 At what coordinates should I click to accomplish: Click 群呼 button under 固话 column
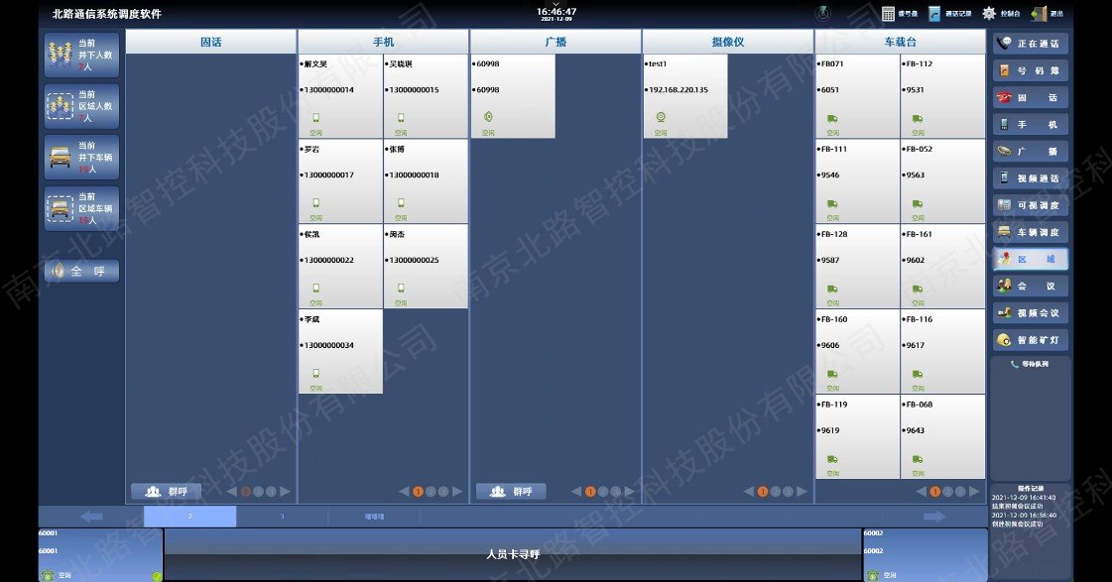click(x=165, y=491)
